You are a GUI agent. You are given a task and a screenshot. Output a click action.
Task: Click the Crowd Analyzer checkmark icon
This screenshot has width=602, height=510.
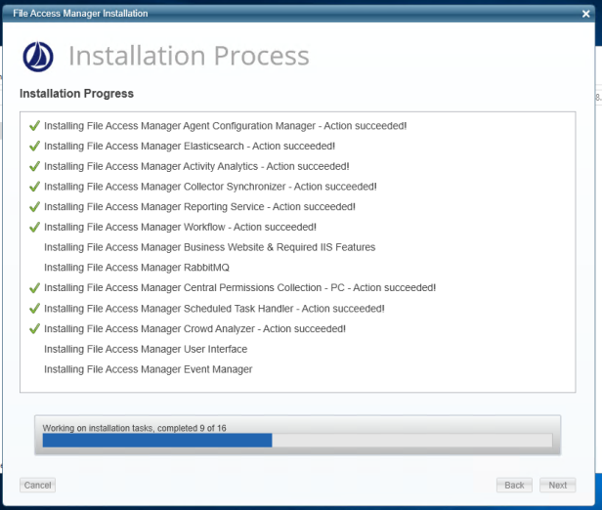click(34, 328)
